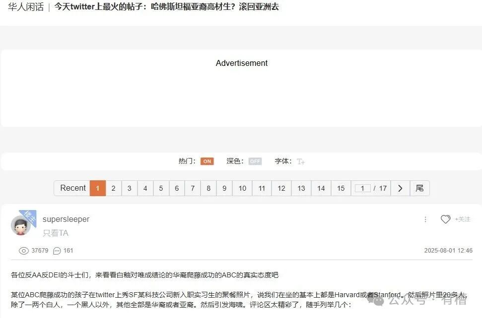Toggle the 热门 ON switch
The height and width of the screenshot is (318, 482).
[207, 161]
